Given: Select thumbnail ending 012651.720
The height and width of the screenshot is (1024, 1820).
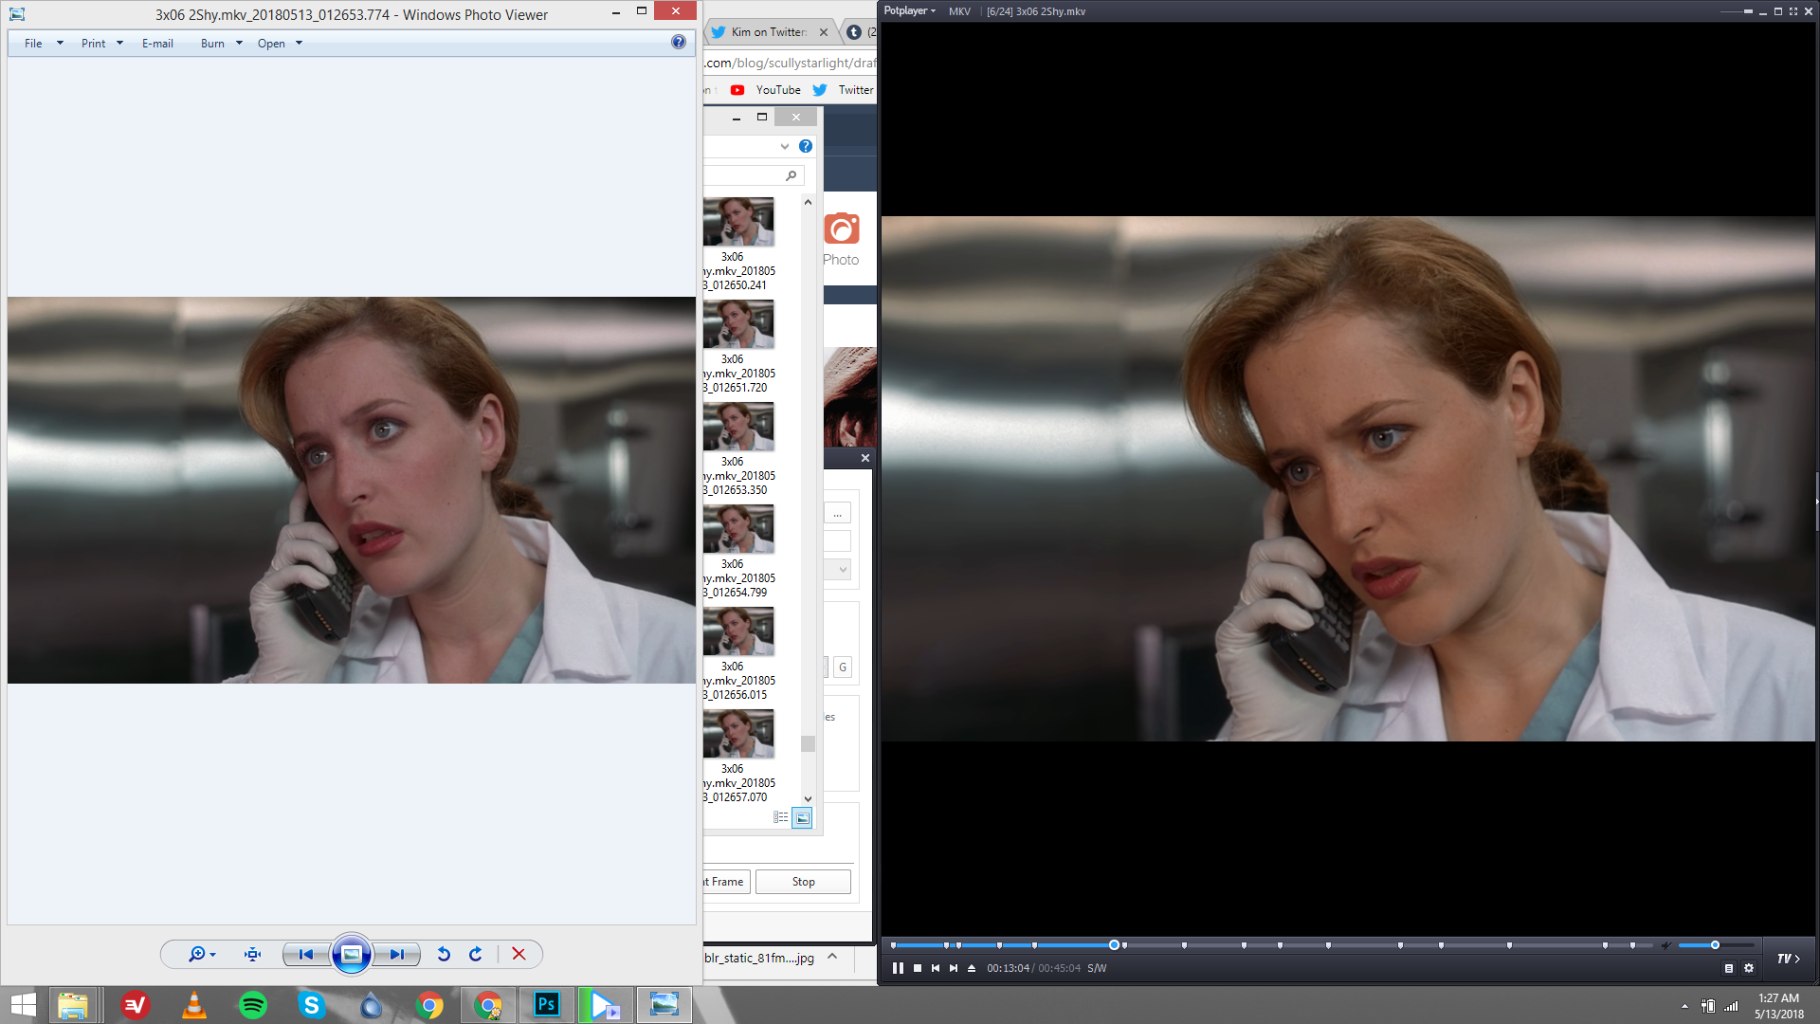Looking at the screenshot, I should 738,347.
